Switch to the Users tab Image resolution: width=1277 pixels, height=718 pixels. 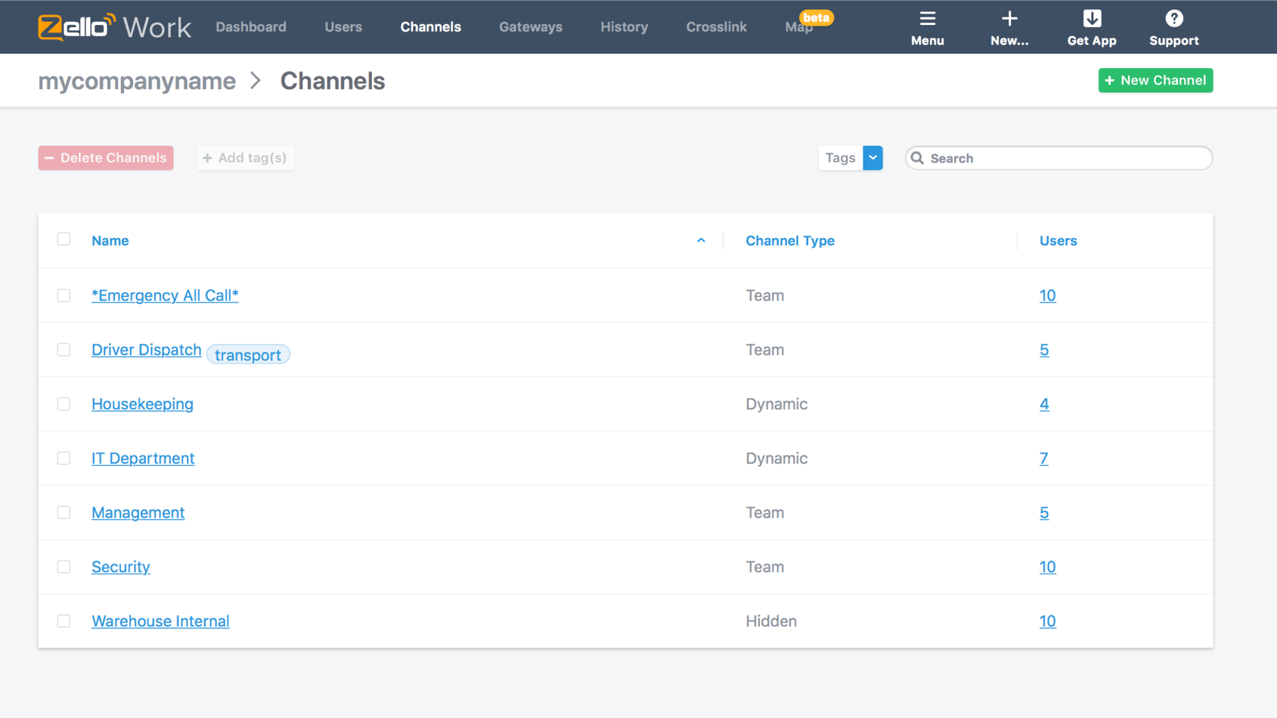(342, 26)
